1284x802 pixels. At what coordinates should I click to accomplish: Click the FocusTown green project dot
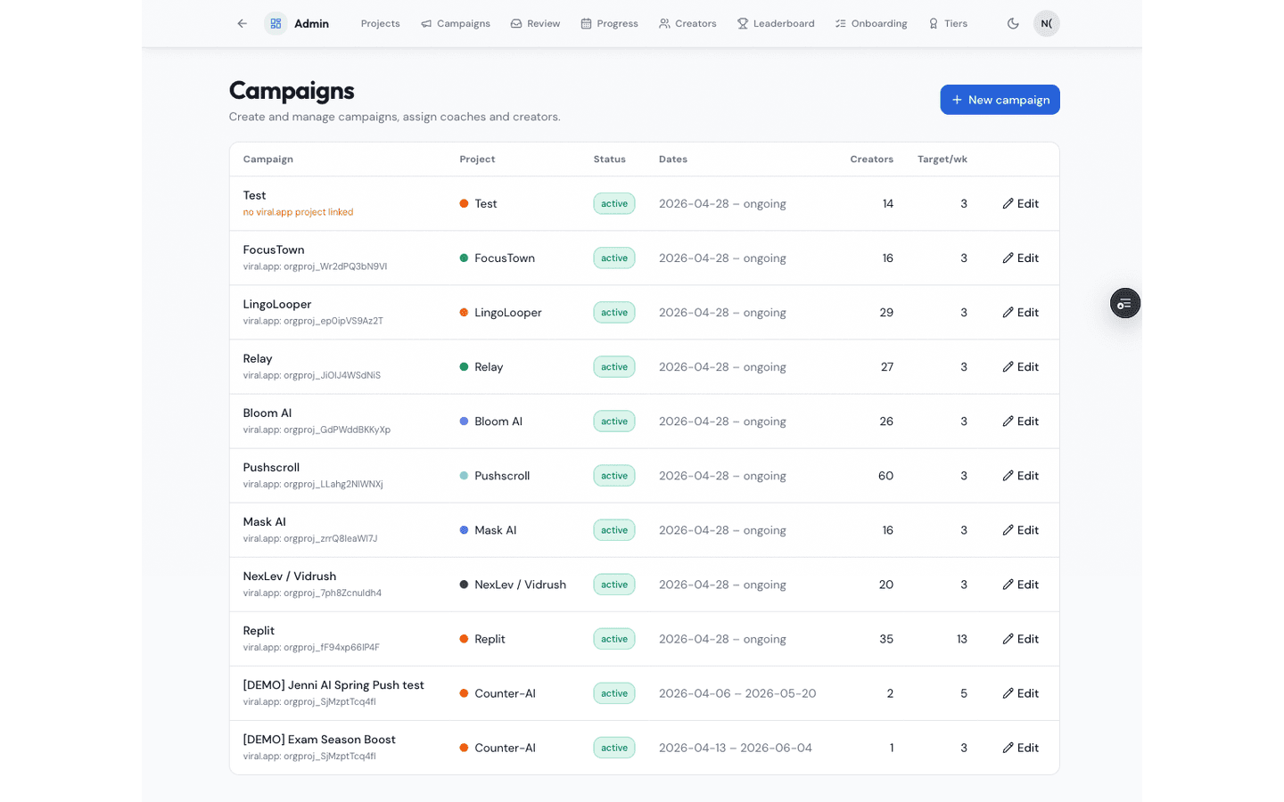464,258
